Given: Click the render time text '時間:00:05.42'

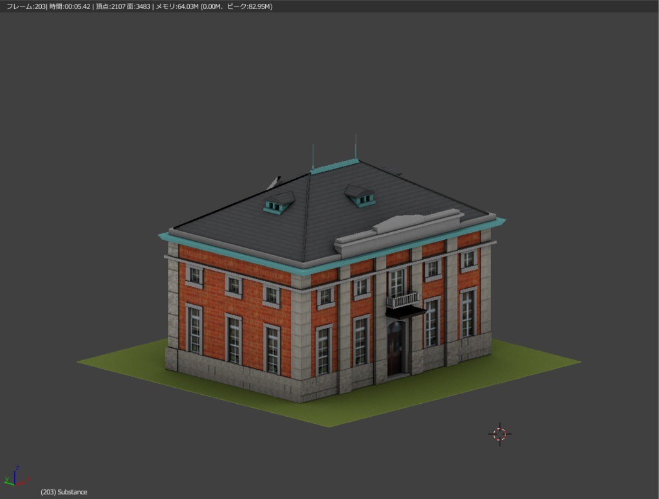Looking at the screenshot, I should coord(70,6).
